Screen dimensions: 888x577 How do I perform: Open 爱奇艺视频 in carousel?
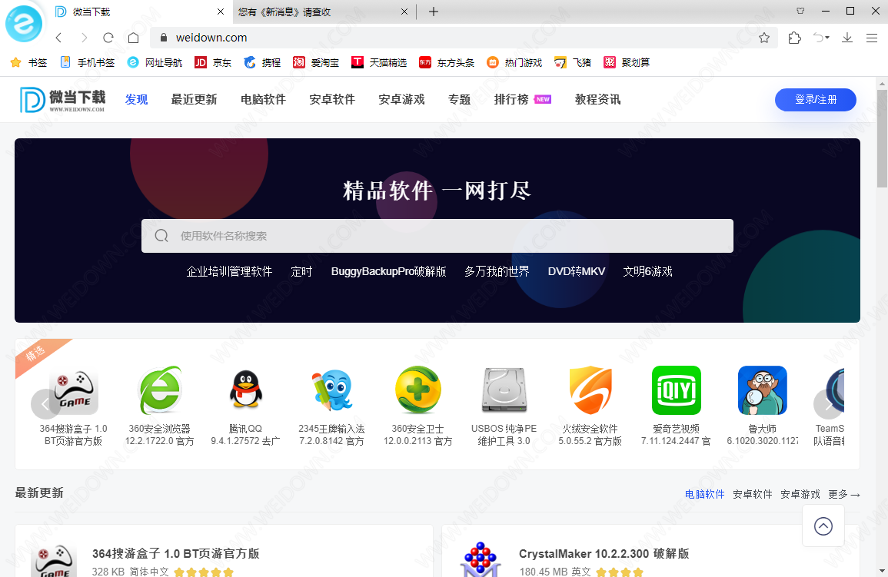pyautogui.click(x=677, y=406)
